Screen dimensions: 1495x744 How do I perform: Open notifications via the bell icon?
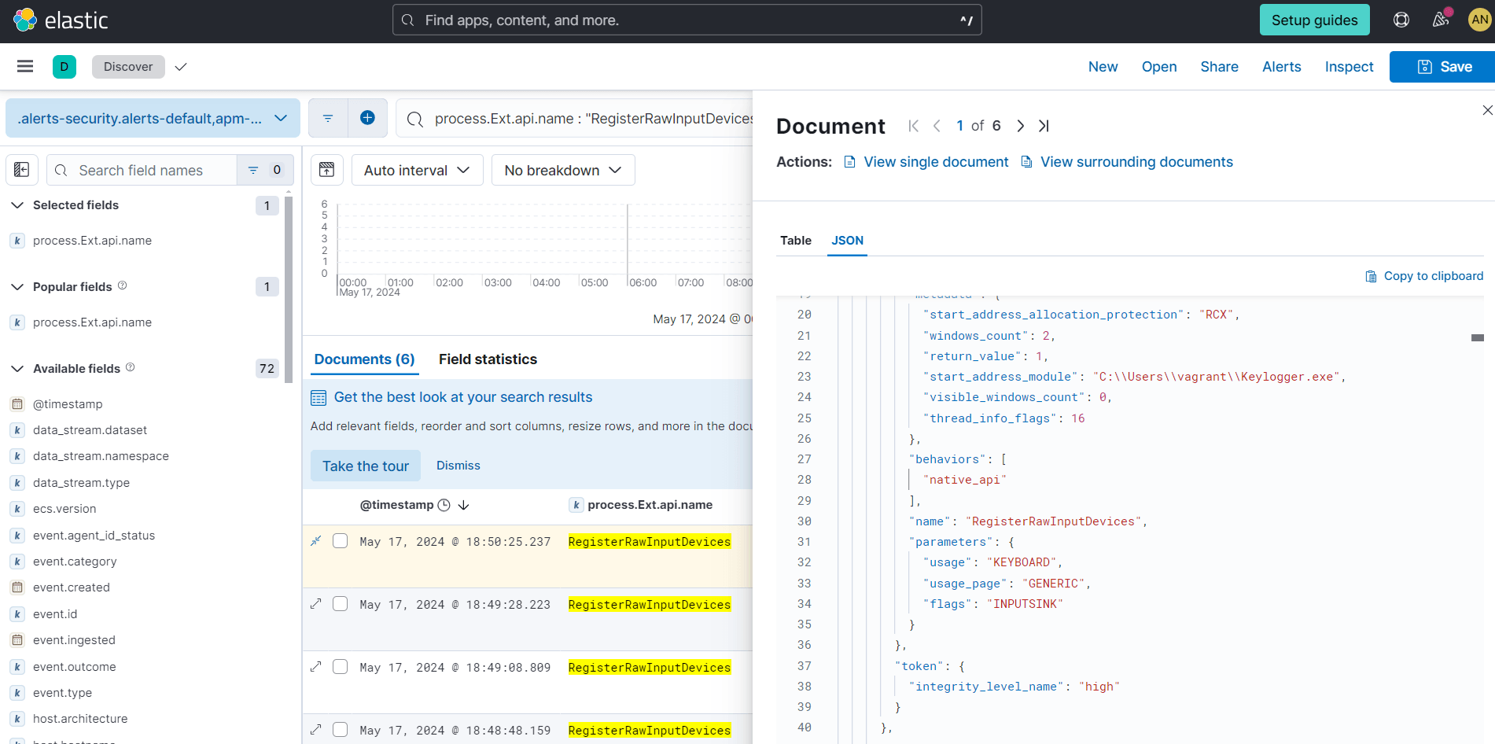tap(1442, 20)
